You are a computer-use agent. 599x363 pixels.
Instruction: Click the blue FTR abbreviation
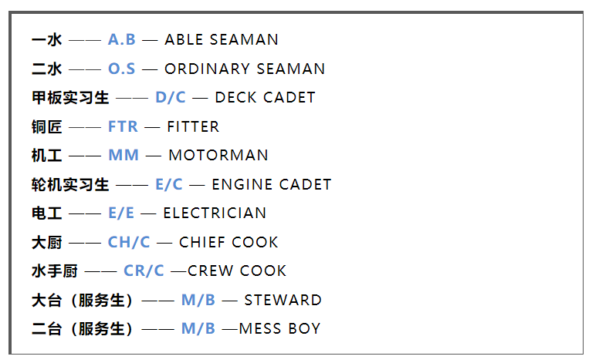click(123, 126)
